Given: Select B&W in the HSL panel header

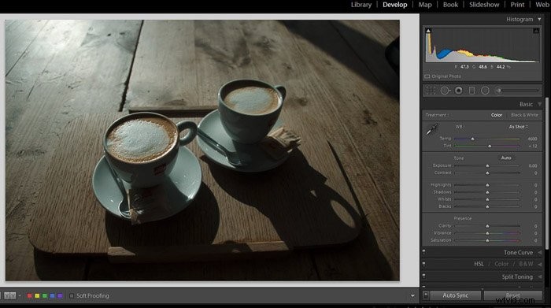Looking at the screenshot, I should [x=526, y=264].
